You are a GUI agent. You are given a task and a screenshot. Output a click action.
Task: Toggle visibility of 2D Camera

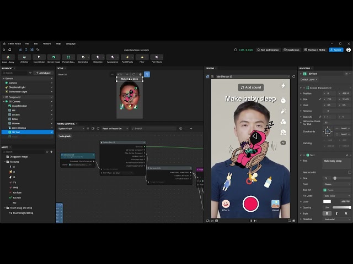pos(51,101)
